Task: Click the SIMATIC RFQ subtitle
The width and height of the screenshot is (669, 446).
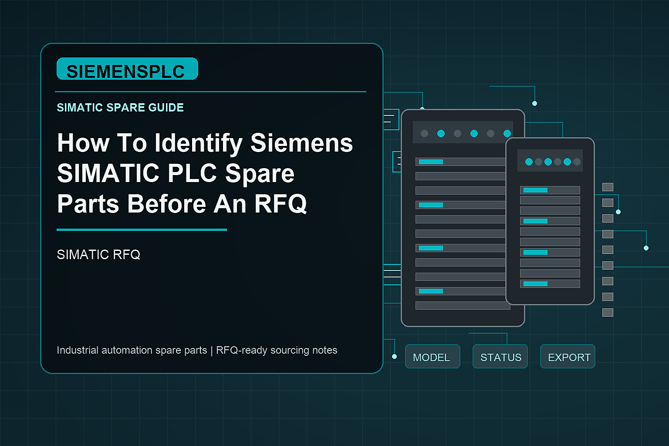Action: point(98,254)
